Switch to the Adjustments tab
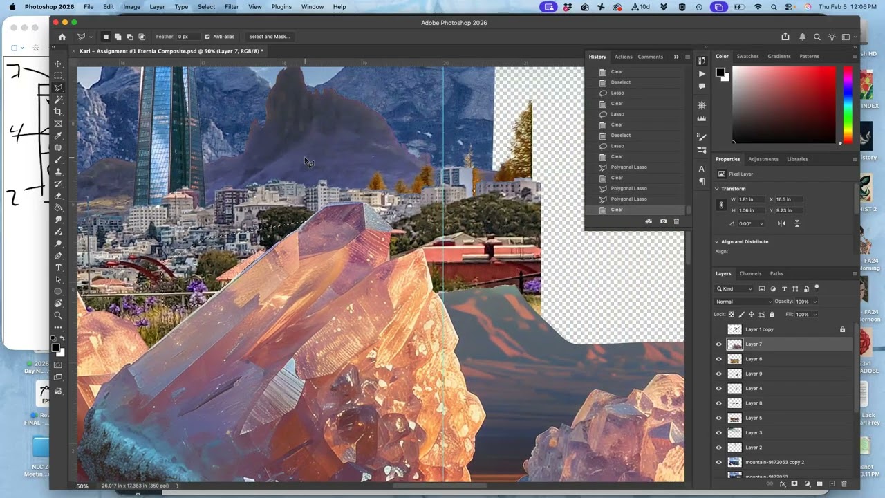Image resolution: width=885 pixels, height=498 pixels. click(763, 159)
